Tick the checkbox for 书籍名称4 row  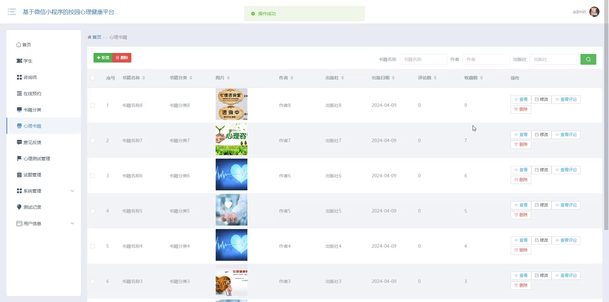pyautogui.click(x=93, y=246)
